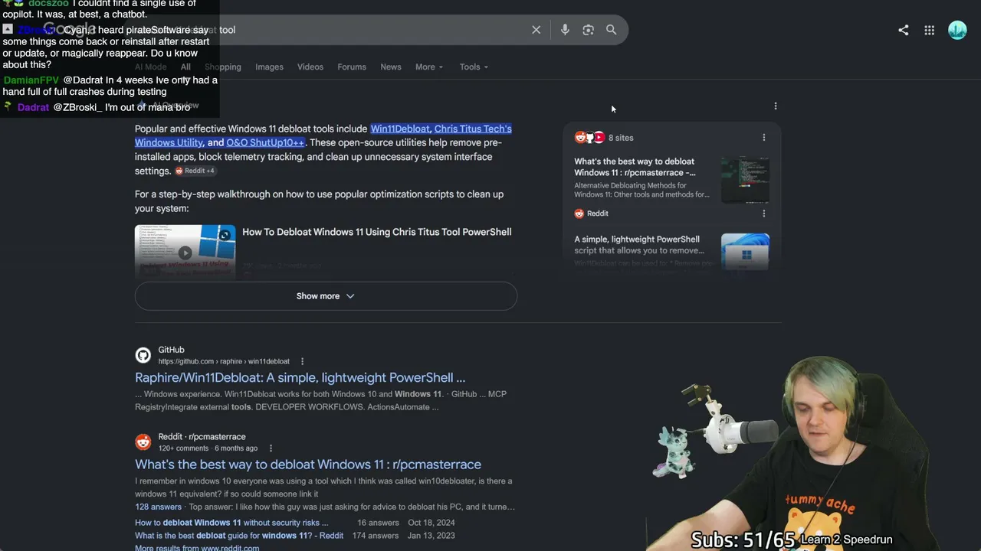This screenshot has width=981, height=551.
Task: Click the Reddit sidebar card thumbnail
Action: click(x=745, y=180)
